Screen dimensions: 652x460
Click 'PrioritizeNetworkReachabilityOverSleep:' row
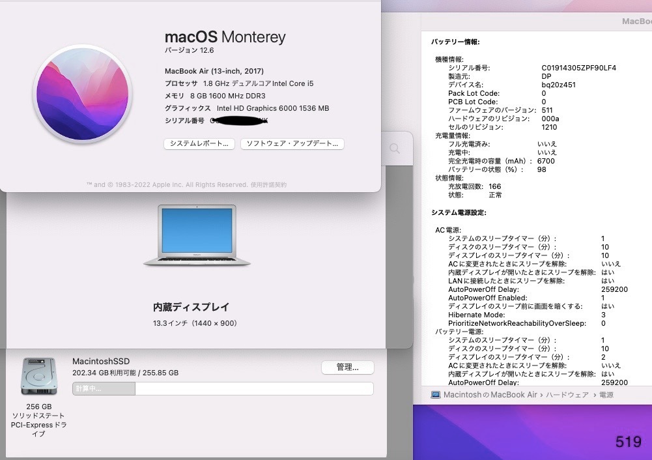(x=527, y=323)
